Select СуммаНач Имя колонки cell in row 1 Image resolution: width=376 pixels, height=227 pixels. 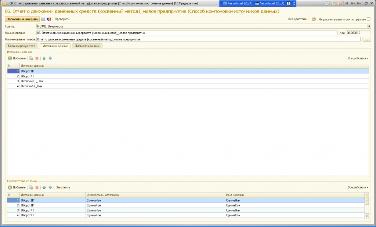coord(295,200)
